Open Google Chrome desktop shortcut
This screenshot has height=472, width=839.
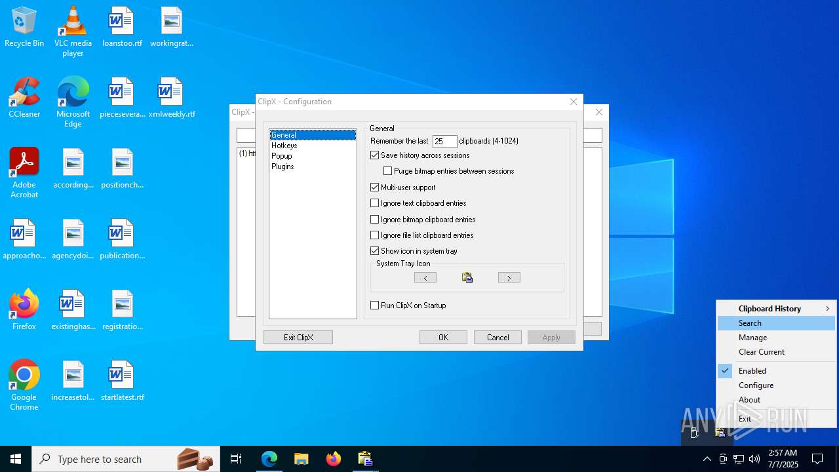[x=24, y=385]
